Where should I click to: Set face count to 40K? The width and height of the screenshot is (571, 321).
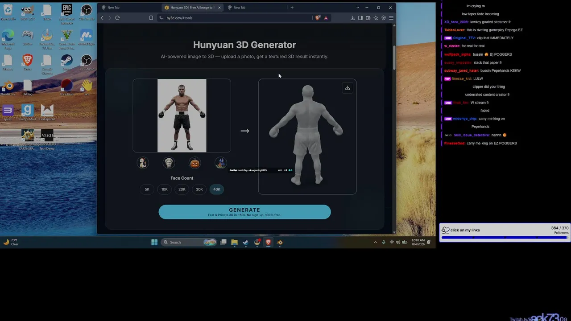[217, 189]
